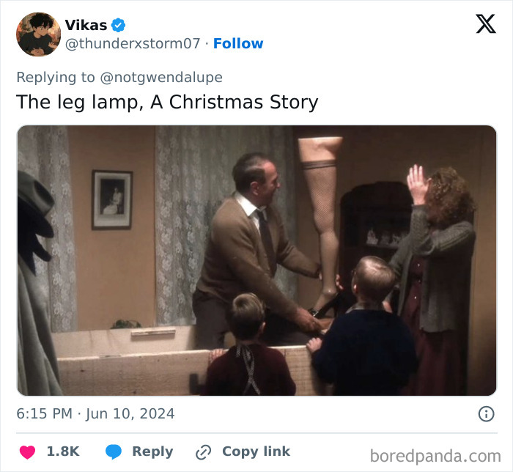The image size is (513, 472).
Task: Open the attached movie scene photo
Action: pyautogui.click(x=256, y=260)
